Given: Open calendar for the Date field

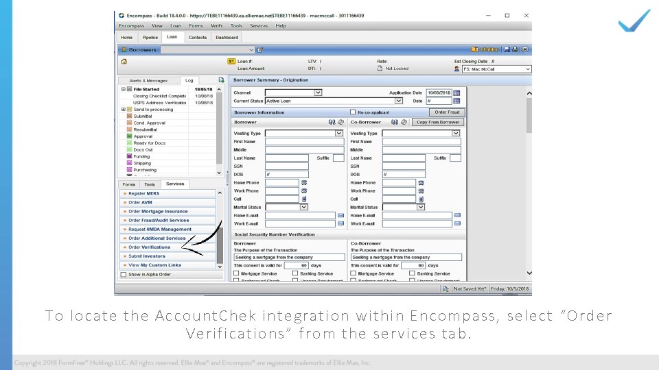Looking at the screenshot, I should (457, 101).
